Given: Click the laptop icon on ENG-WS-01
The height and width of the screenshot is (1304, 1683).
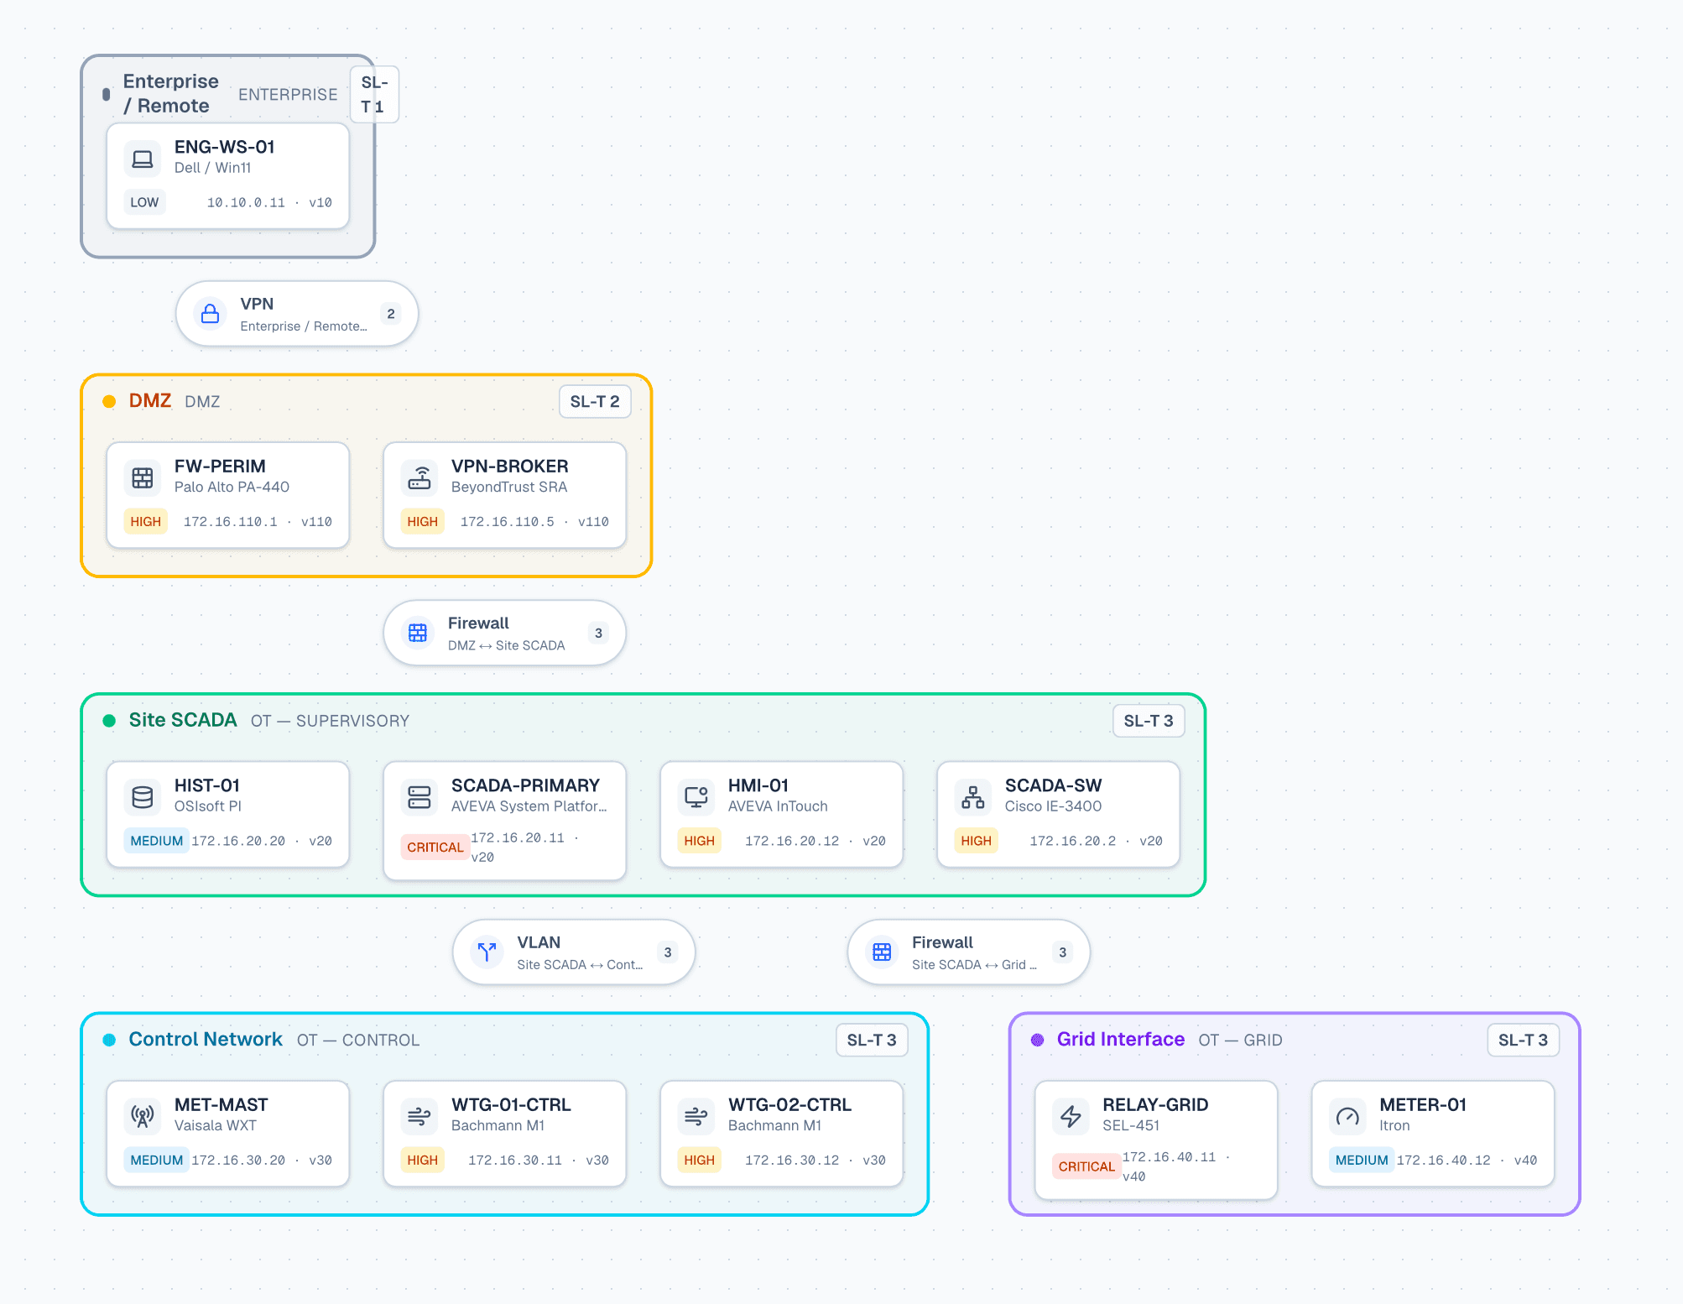Looking at the screenshot, I should point(143,159).
